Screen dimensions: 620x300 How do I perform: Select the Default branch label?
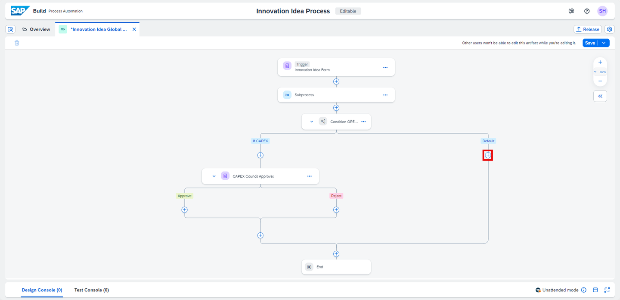click(488, 141)
